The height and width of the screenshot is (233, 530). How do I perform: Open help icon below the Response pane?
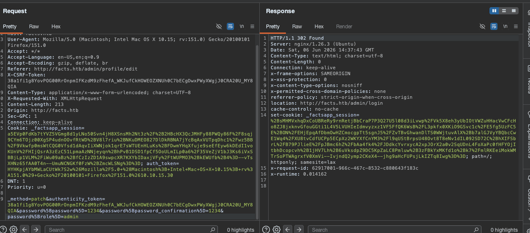tap(266, 230)
